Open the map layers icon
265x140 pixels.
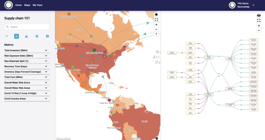[156, 15]
